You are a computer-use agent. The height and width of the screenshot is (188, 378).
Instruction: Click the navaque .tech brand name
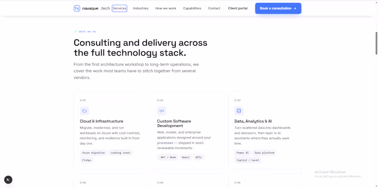(x=96, y=8)
